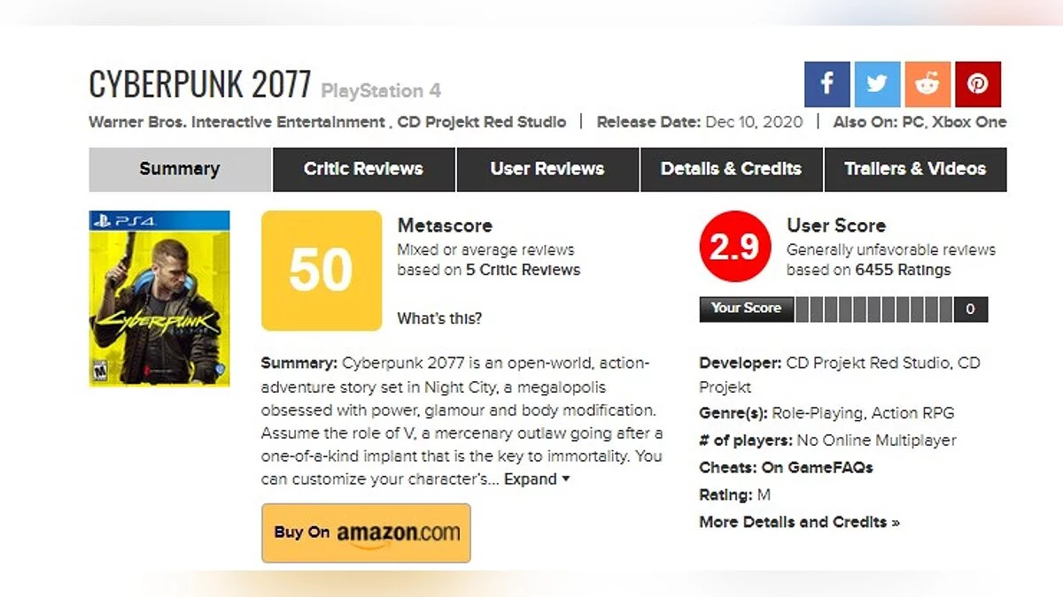Go to the Details & Credits tab
The width and height of the screenshot is (1063, 597).
(731, 169)
